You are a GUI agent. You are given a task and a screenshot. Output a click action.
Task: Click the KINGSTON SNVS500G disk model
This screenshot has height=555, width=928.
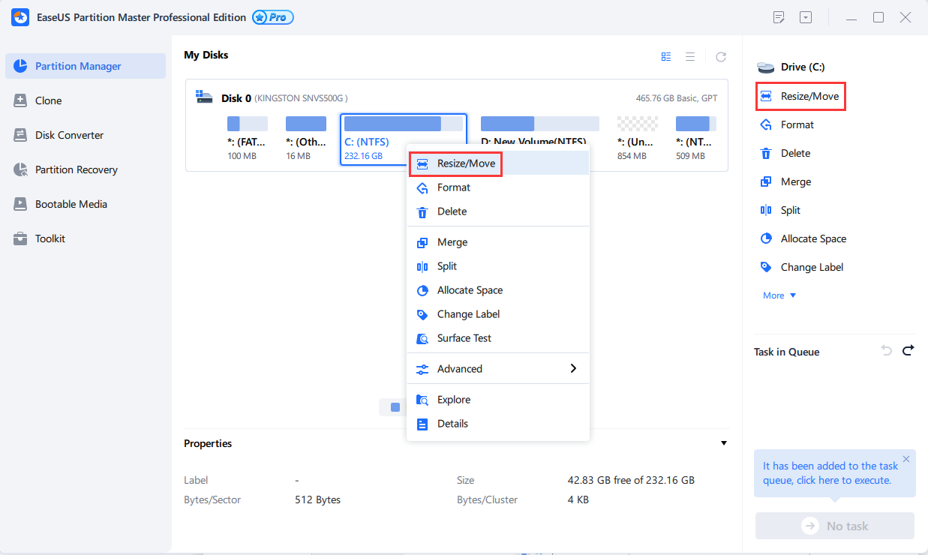pos(301,98)
